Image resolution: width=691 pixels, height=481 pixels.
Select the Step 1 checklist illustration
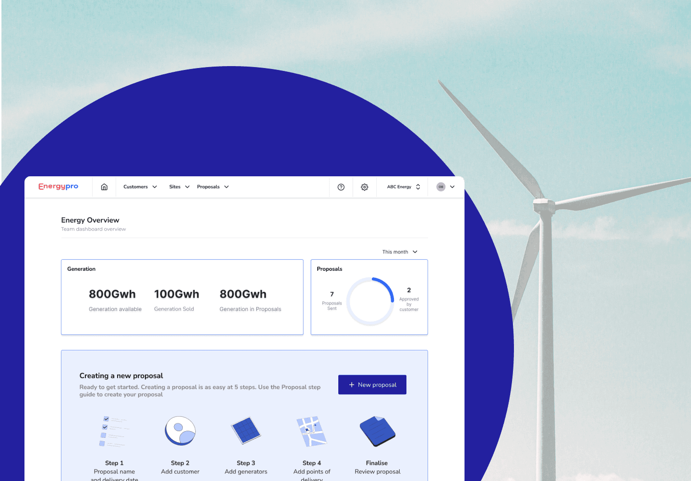coord(114,431)
